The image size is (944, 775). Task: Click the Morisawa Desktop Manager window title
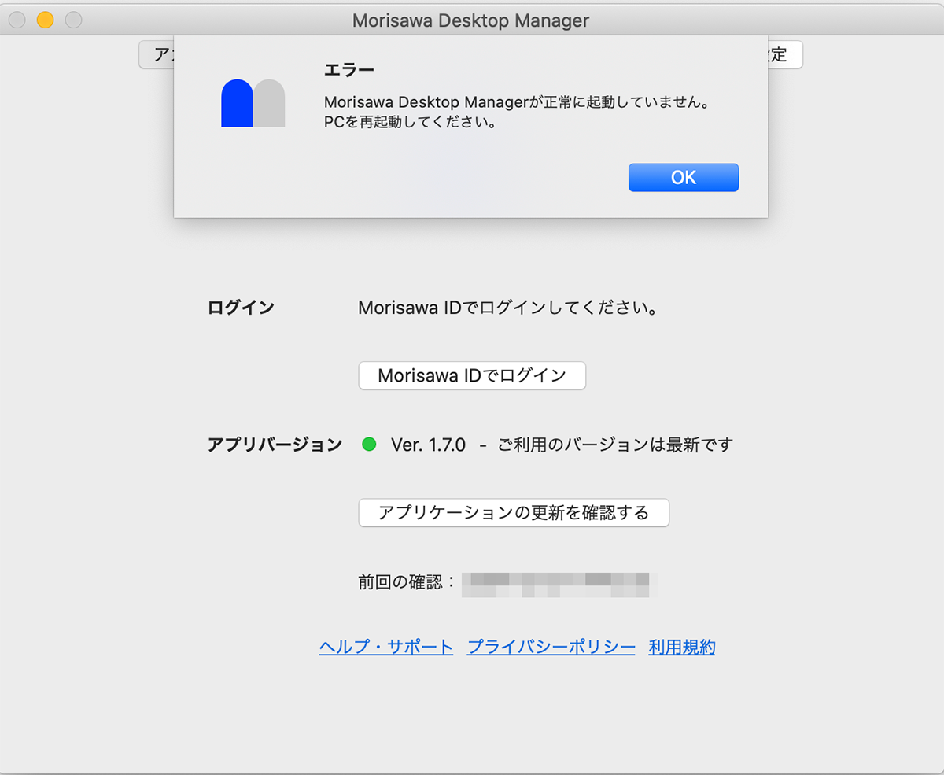[470, 20]
